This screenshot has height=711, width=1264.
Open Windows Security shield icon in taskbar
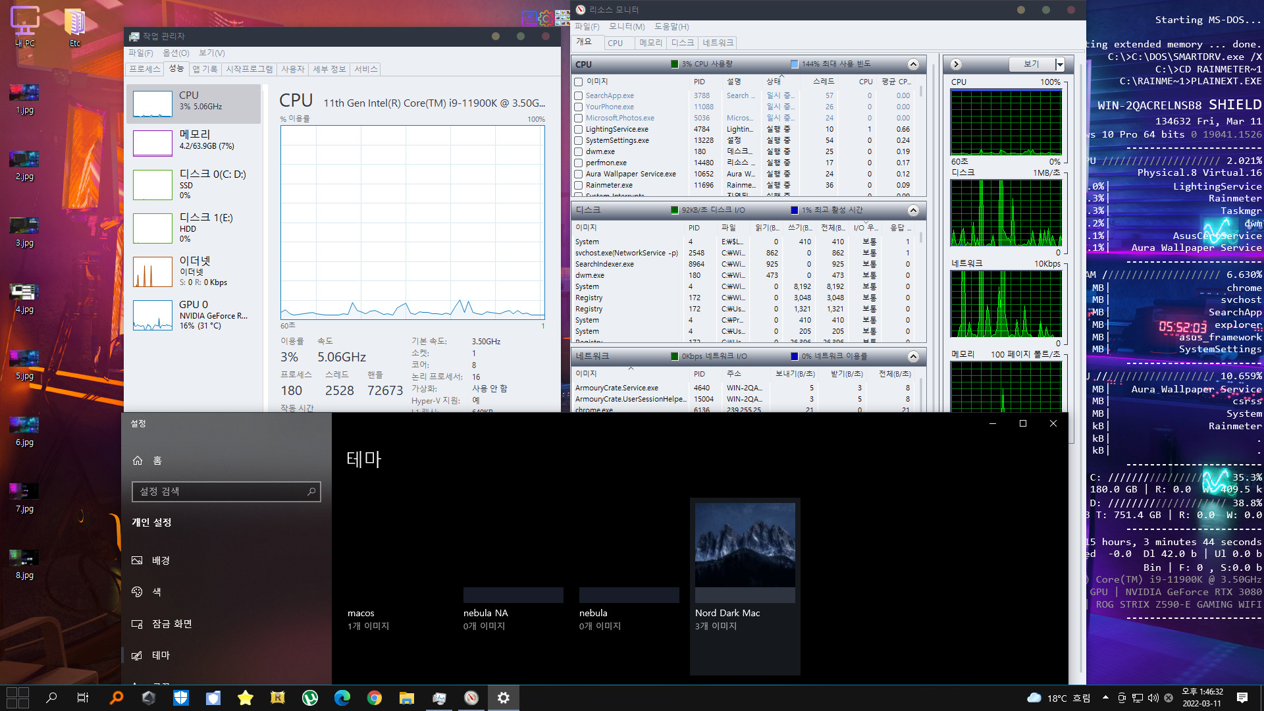(x=180, y=698)
